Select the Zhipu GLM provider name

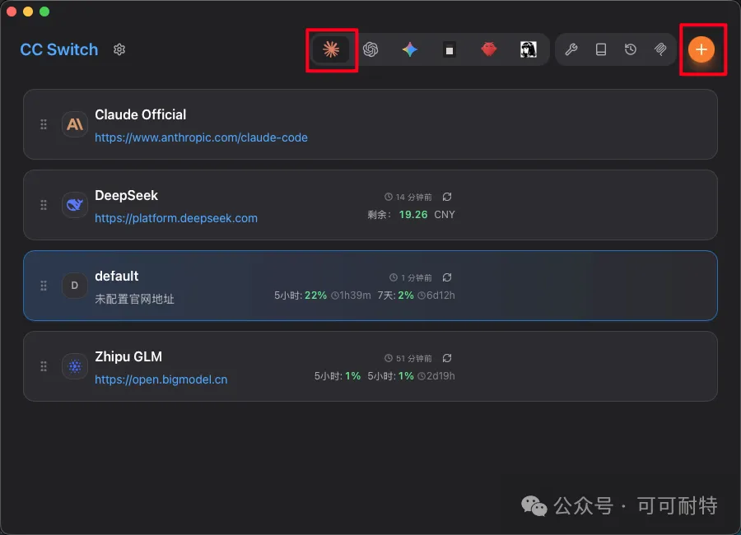[128, 357]
